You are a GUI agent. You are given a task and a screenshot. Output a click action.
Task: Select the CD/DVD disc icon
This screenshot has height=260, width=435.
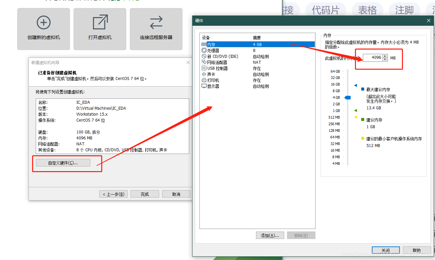(x=204, y=56)
